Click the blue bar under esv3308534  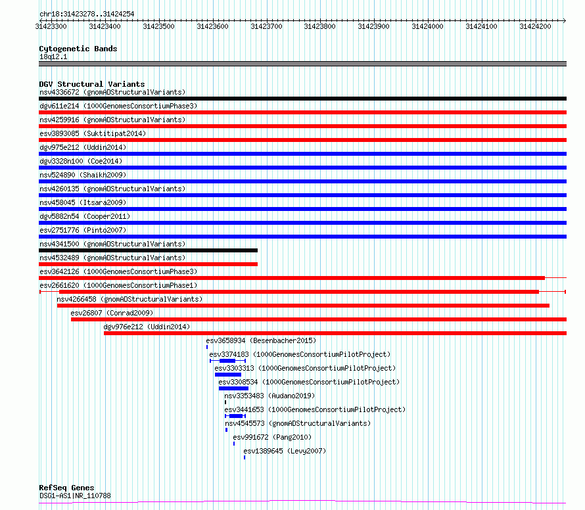pos(233,388)
